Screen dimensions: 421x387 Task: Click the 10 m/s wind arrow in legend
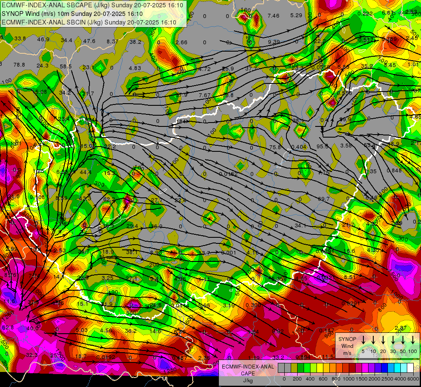pyautogui.click(x=373, y=340)
